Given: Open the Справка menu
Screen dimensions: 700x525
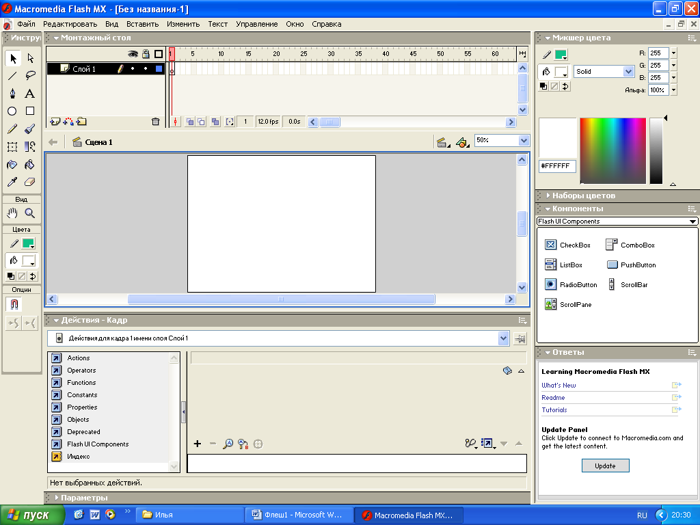Looking at the screenshot, I should tap(326, 24).
